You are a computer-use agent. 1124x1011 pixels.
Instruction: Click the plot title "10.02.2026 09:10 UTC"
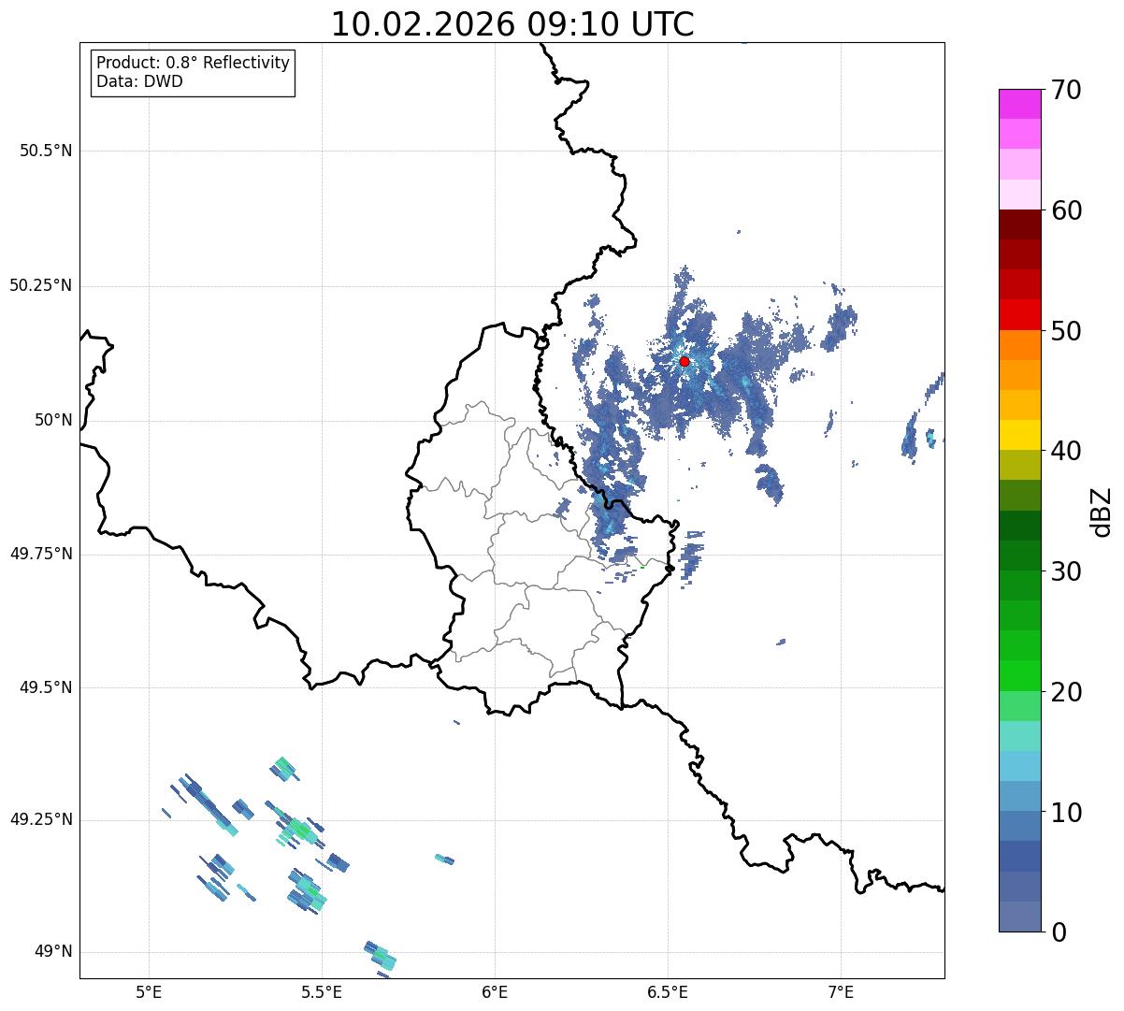pos(512,24)
